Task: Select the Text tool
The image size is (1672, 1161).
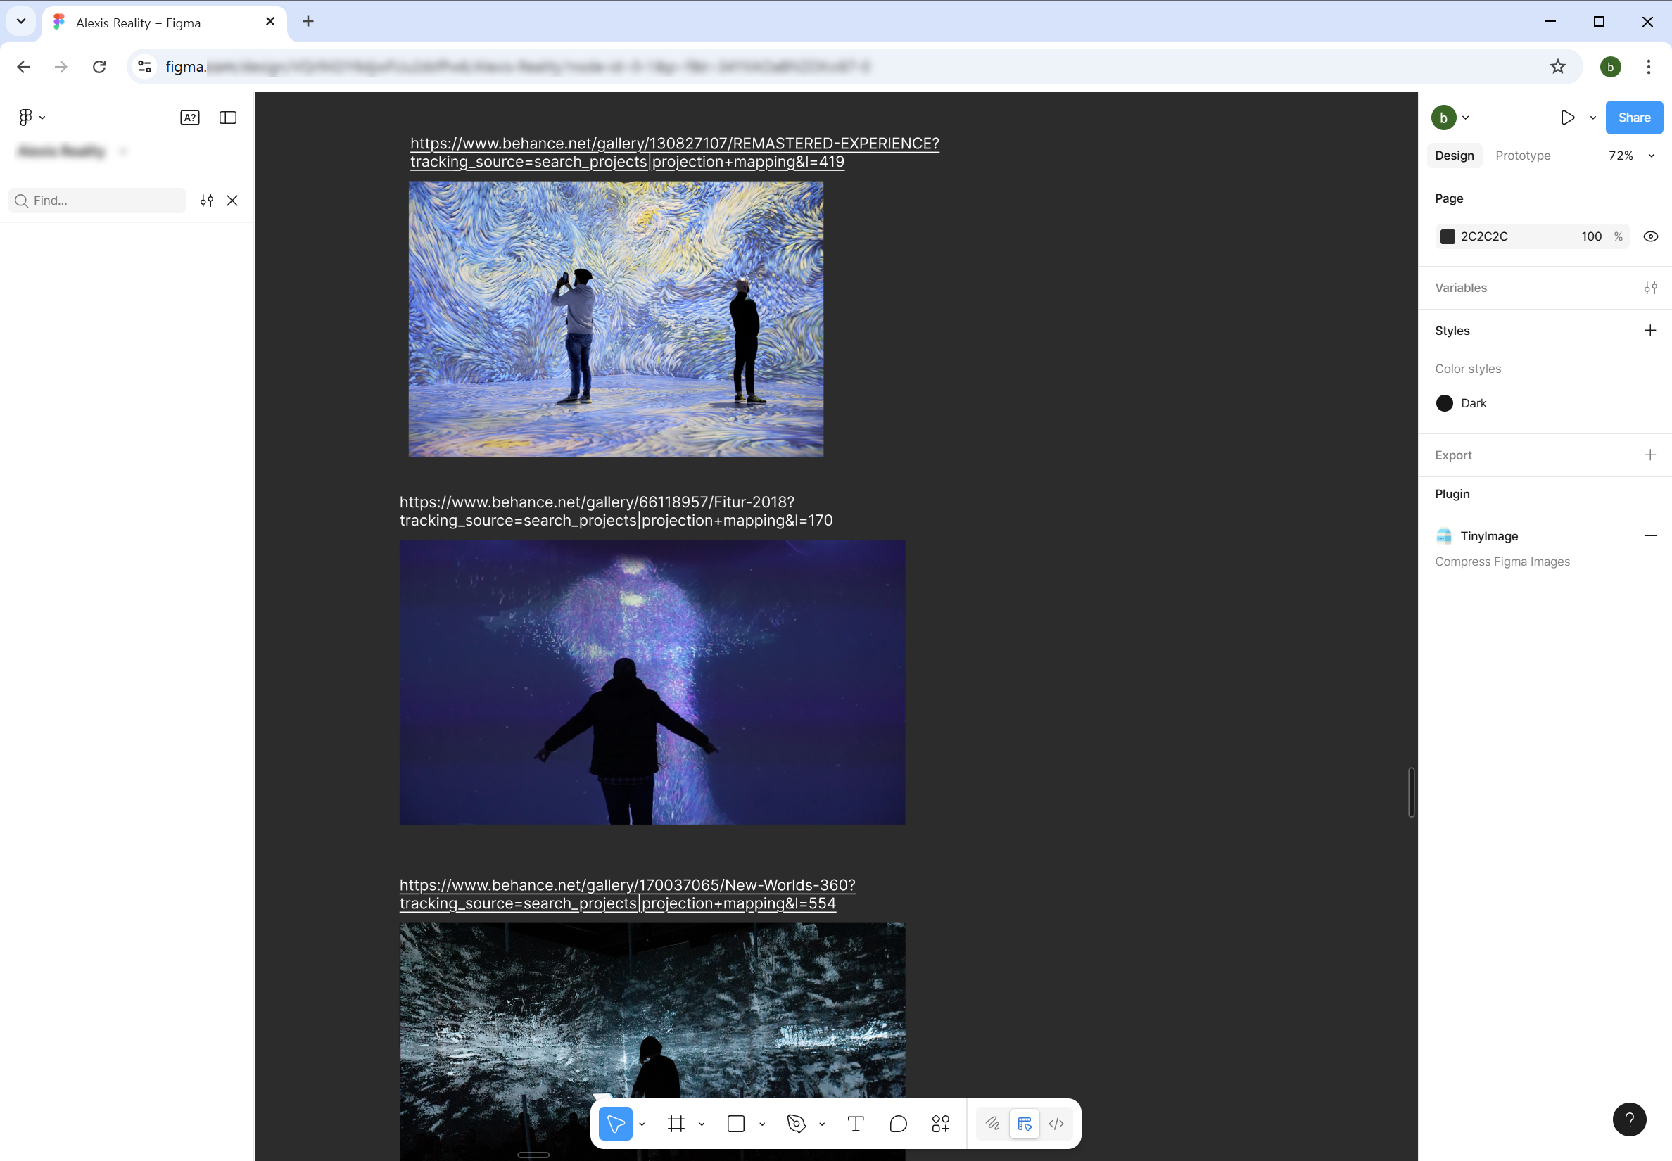Action: (856, 1124)
